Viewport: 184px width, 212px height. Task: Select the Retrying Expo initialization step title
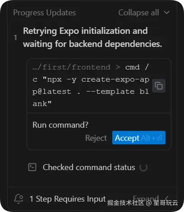pyautogui.click(x=92, y=37)
